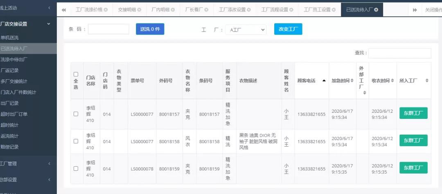Close the active 已送洗待入厂 tab
Viewport: 442px width, 194px height.
377,9
